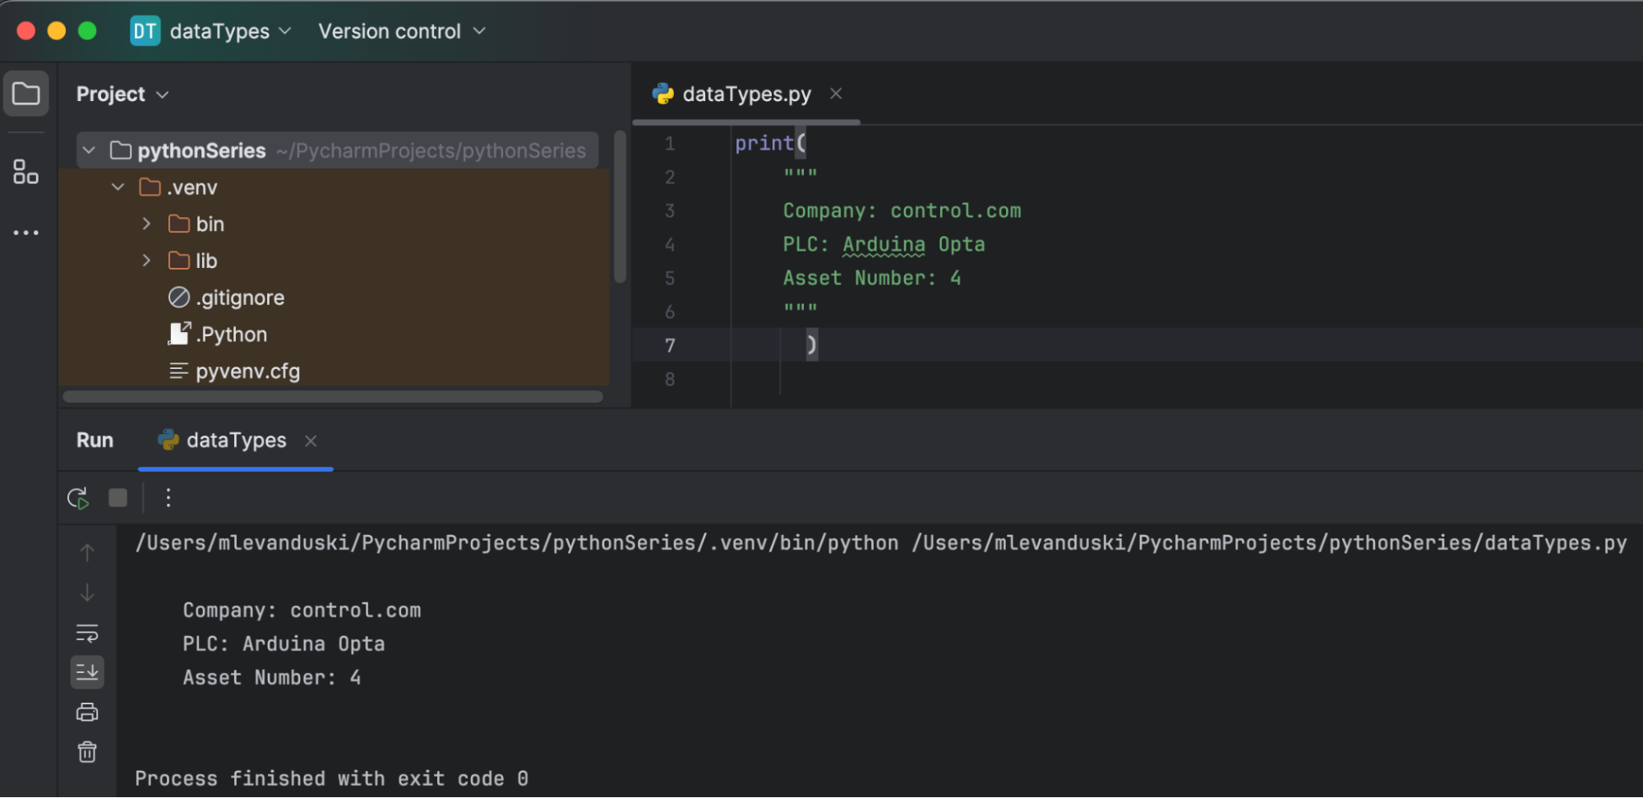This screenshot has width=1643, height=798.
Task: Stop the running process
Action: point(118,497)
